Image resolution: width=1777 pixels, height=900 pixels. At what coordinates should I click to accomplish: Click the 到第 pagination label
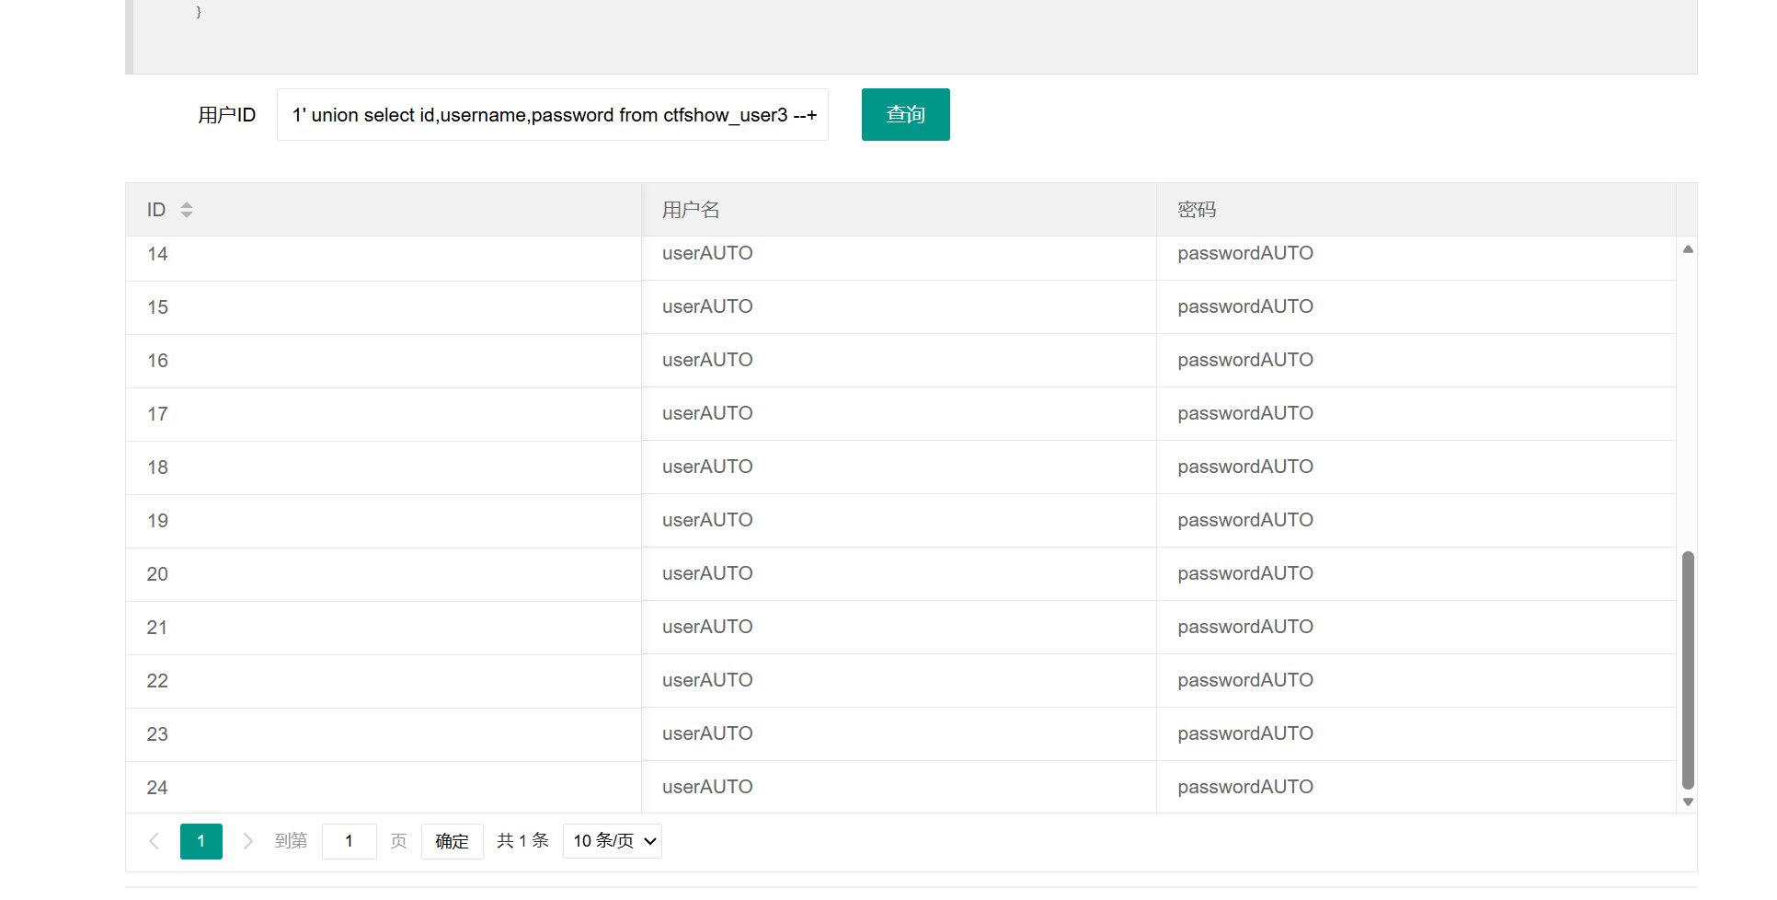point(291,841)
